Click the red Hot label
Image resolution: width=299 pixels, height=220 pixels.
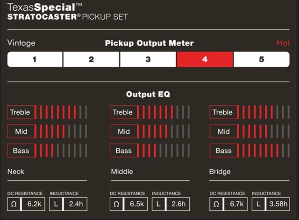pos(283,43)
